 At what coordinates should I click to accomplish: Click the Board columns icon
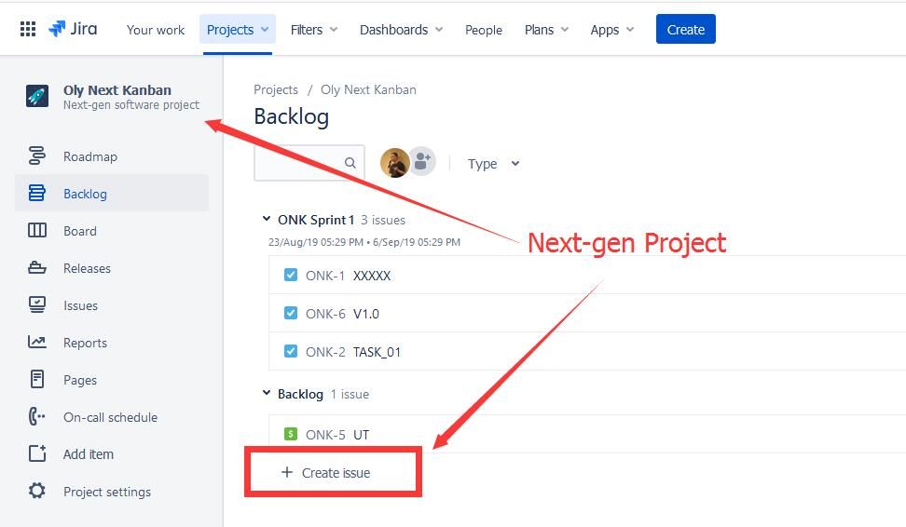coord(37,230)
